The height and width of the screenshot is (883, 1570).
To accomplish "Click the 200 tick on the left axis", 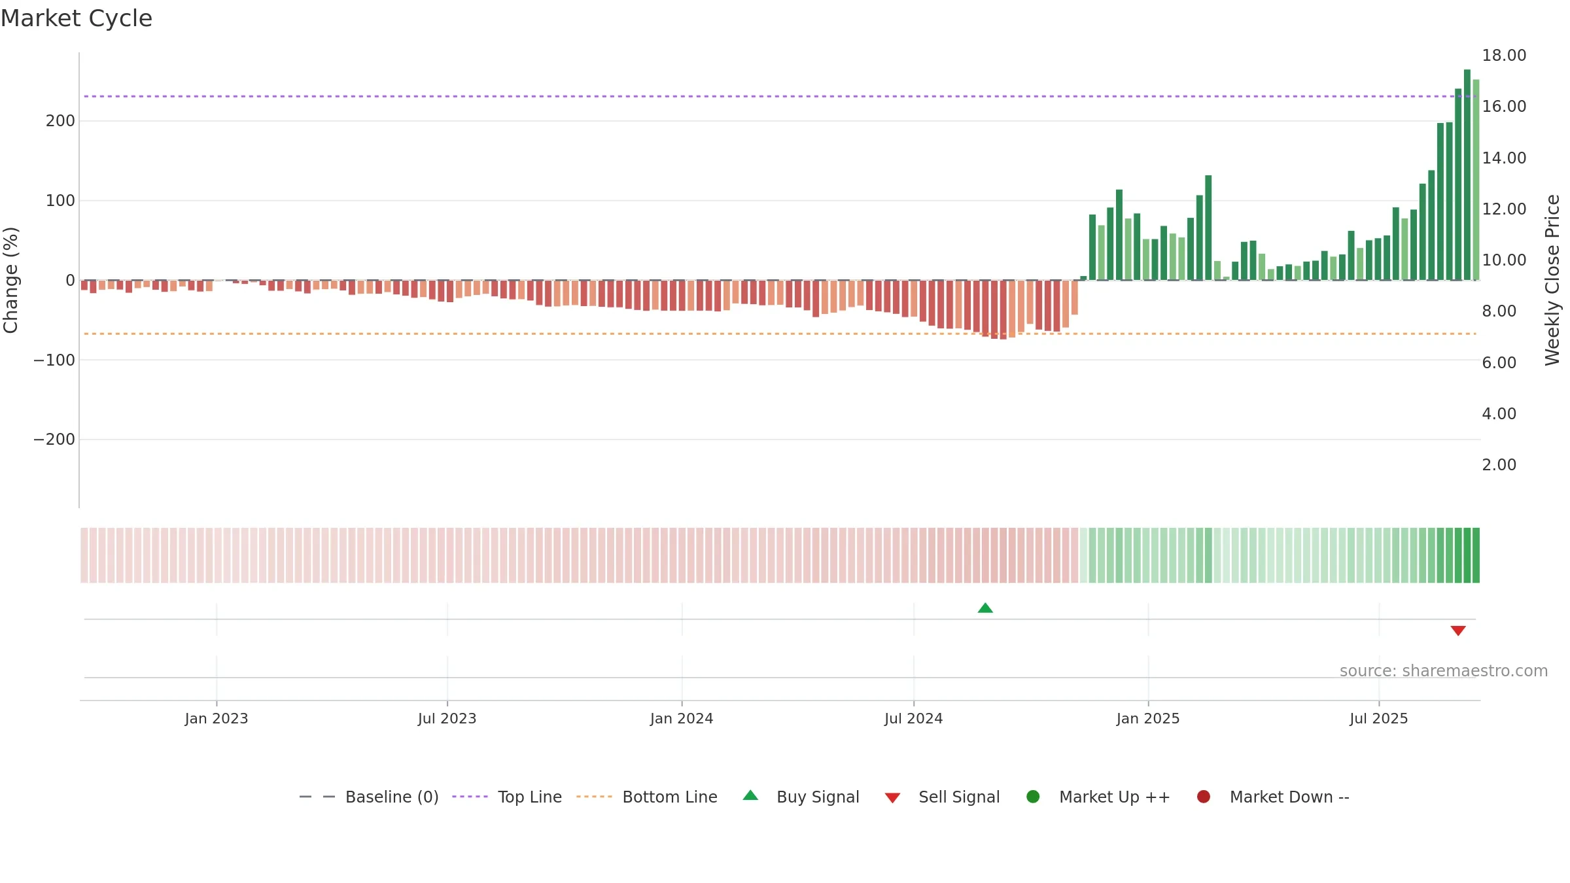I will 60,121.
